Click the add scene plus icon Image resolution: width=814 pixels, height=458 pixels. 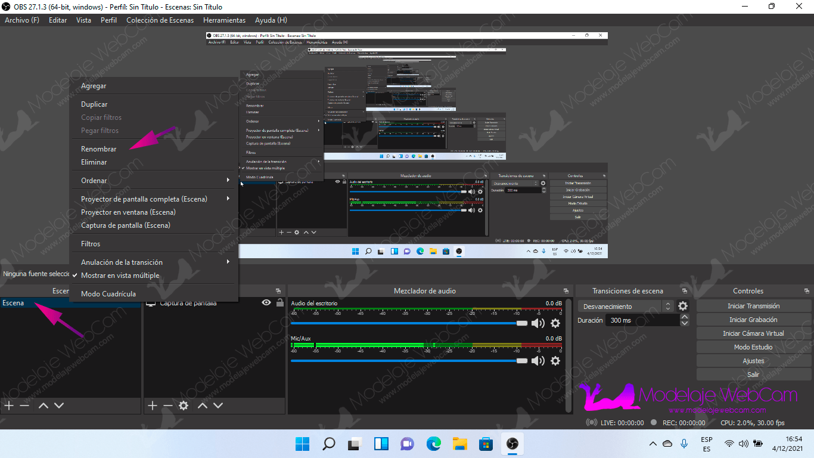(9, 406)
